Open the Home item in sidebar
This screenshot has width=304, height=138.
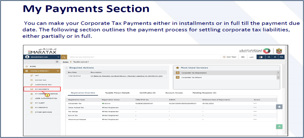(33, 66)
